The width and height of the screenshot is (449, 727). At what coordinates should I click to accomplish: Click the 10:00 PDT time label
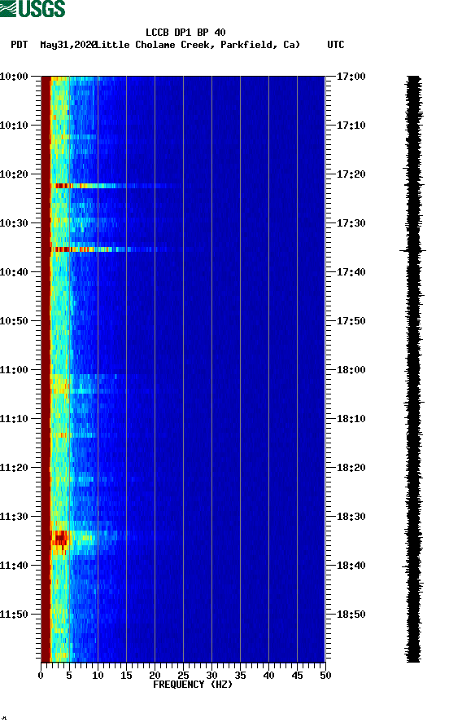pos(14,77)
